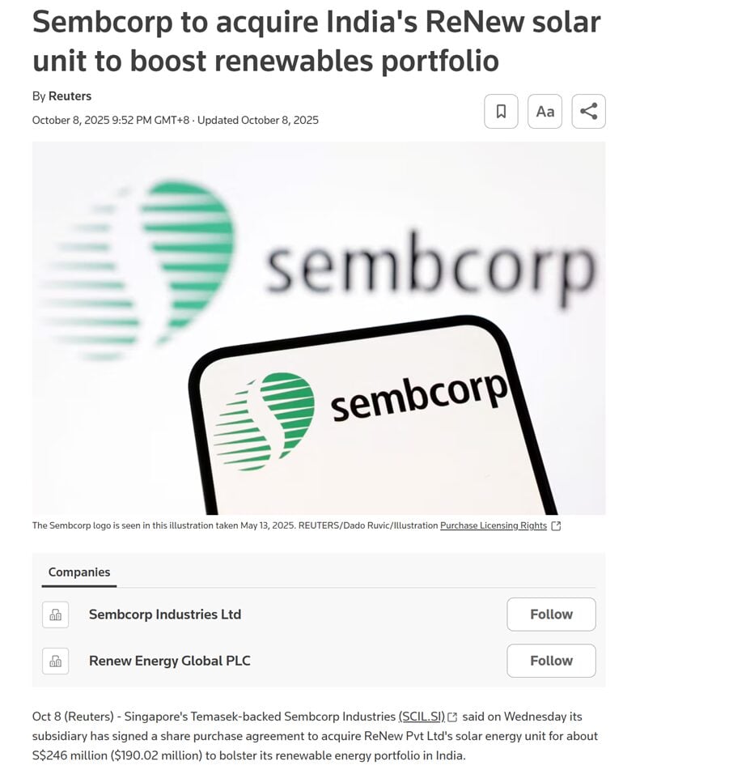The width and height of the screenshot is (729, 774).
Task: Click the article headline about Sembcorp
Action: (x=316, y=40)
